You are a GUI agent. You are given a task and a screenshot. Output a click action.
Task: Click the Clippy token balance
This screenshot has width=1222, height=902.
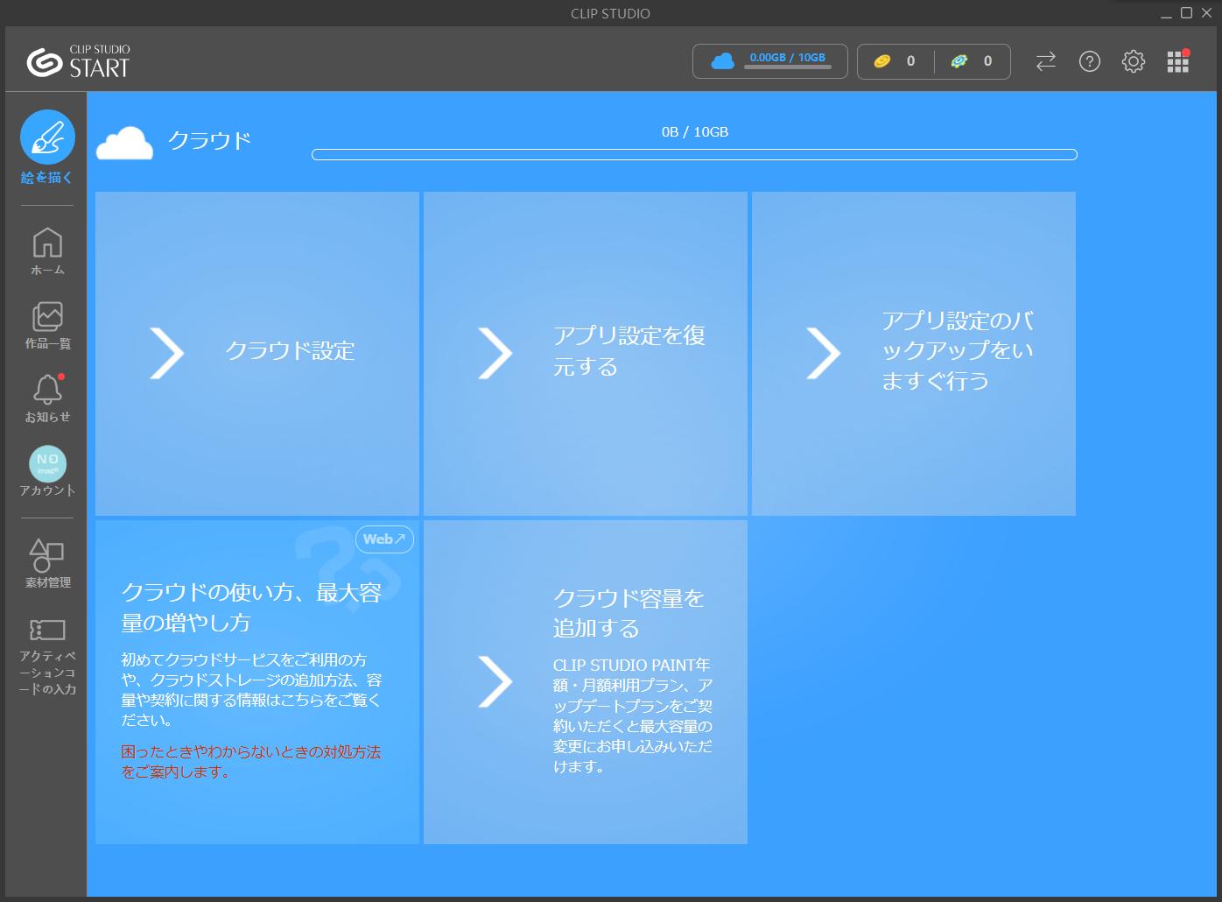pyautogui.click(x=973, y=61)
